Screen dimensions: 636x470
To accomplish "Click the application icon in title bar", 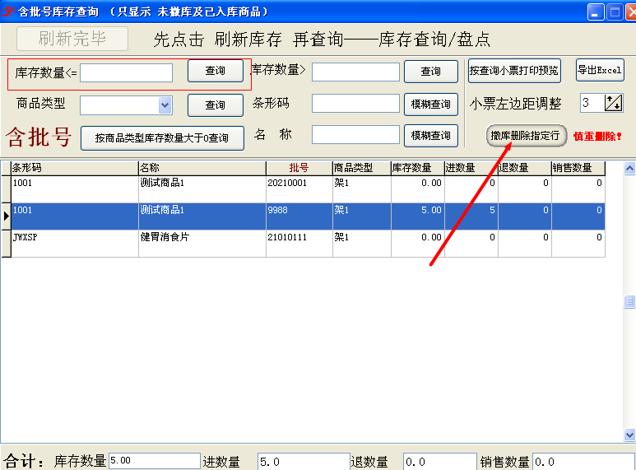I will coord(7,12).
